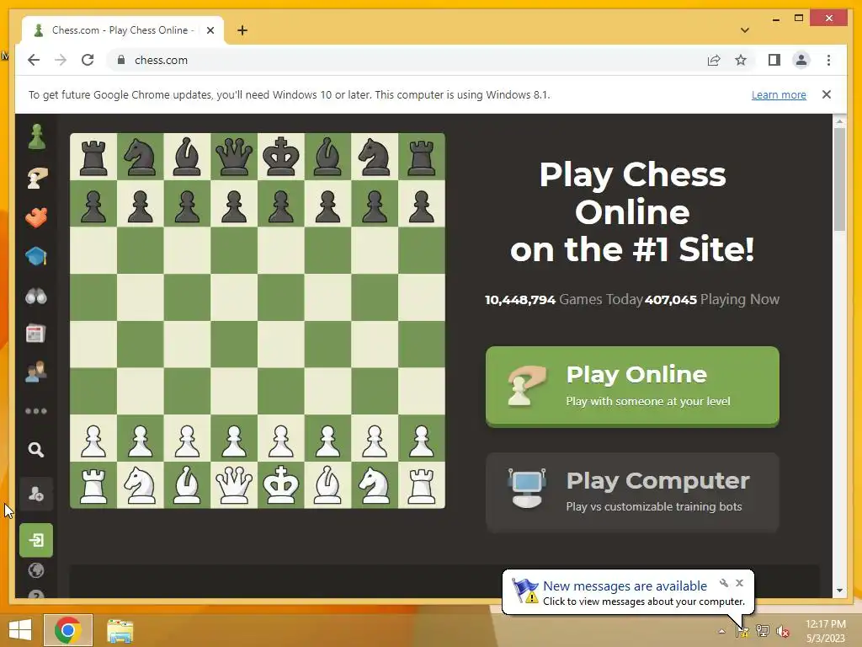
Task: Open notification options wrench icon
Action: coord(724,583)
